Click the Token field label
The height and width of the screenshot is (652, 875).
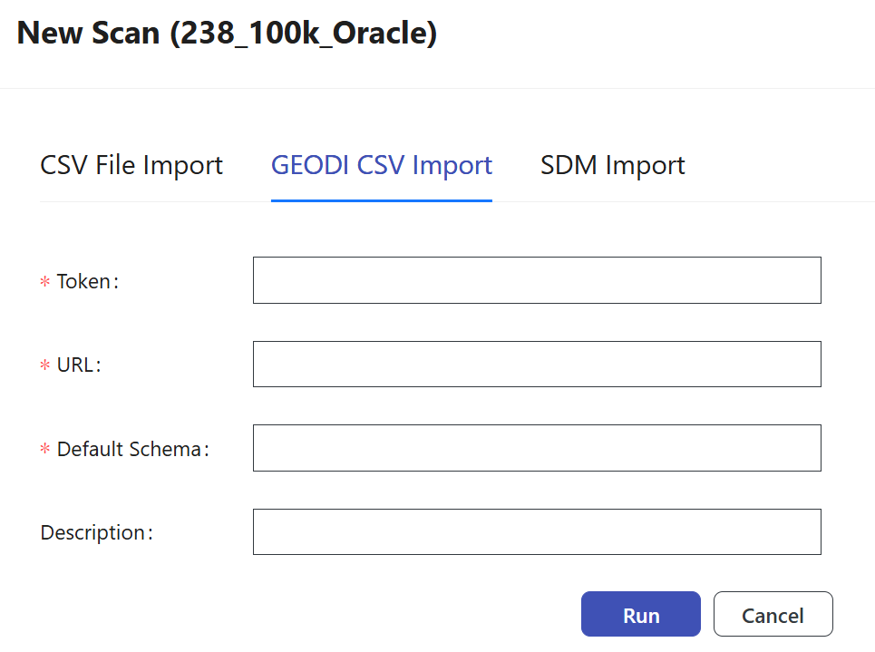85,282
